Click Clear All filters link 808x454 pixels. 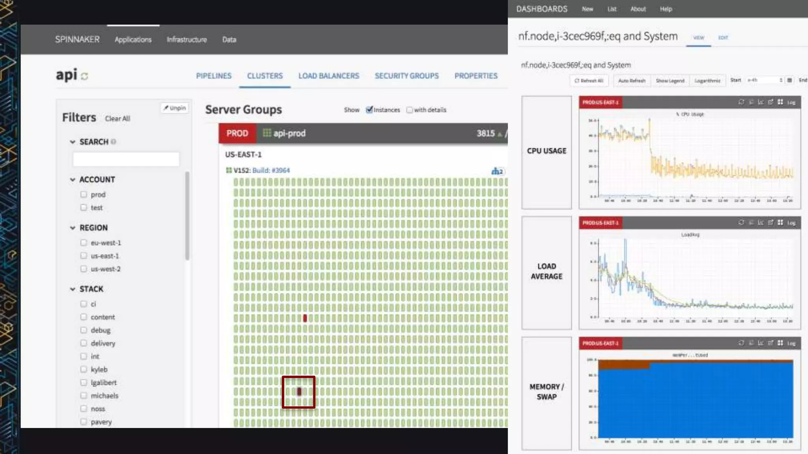point(117,119)
